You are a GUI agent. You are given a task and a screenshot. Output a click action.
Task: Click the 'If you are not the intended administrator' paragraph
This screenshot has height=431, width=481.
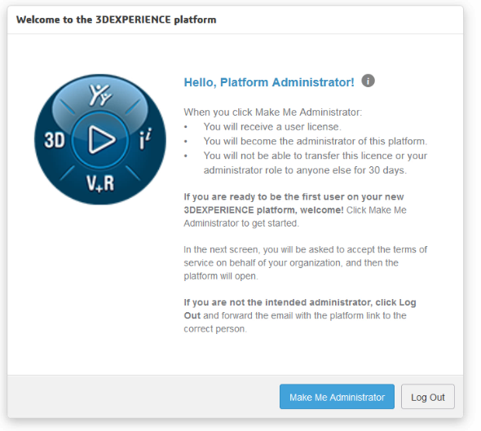[300, 315]
